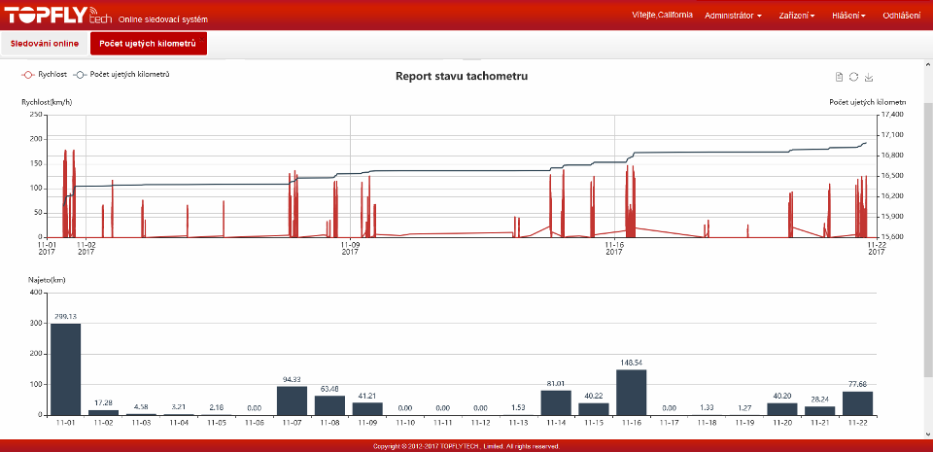Viewport: 933px width, 452px height.
Task: Download the chart as image
Action: tap(869, 78)
